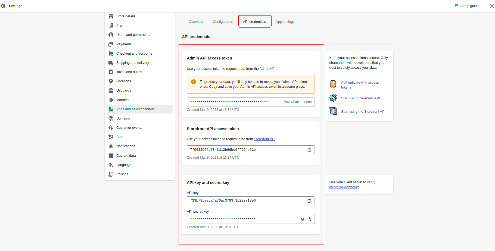Click the storefront icon beside Storefront API link
The width and height of the screenshot is (495, 251).
tap(333, 111)
